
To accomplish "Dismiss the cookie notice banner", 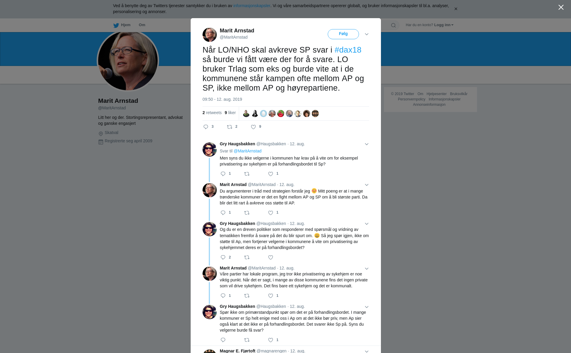I will pos(456,9).
